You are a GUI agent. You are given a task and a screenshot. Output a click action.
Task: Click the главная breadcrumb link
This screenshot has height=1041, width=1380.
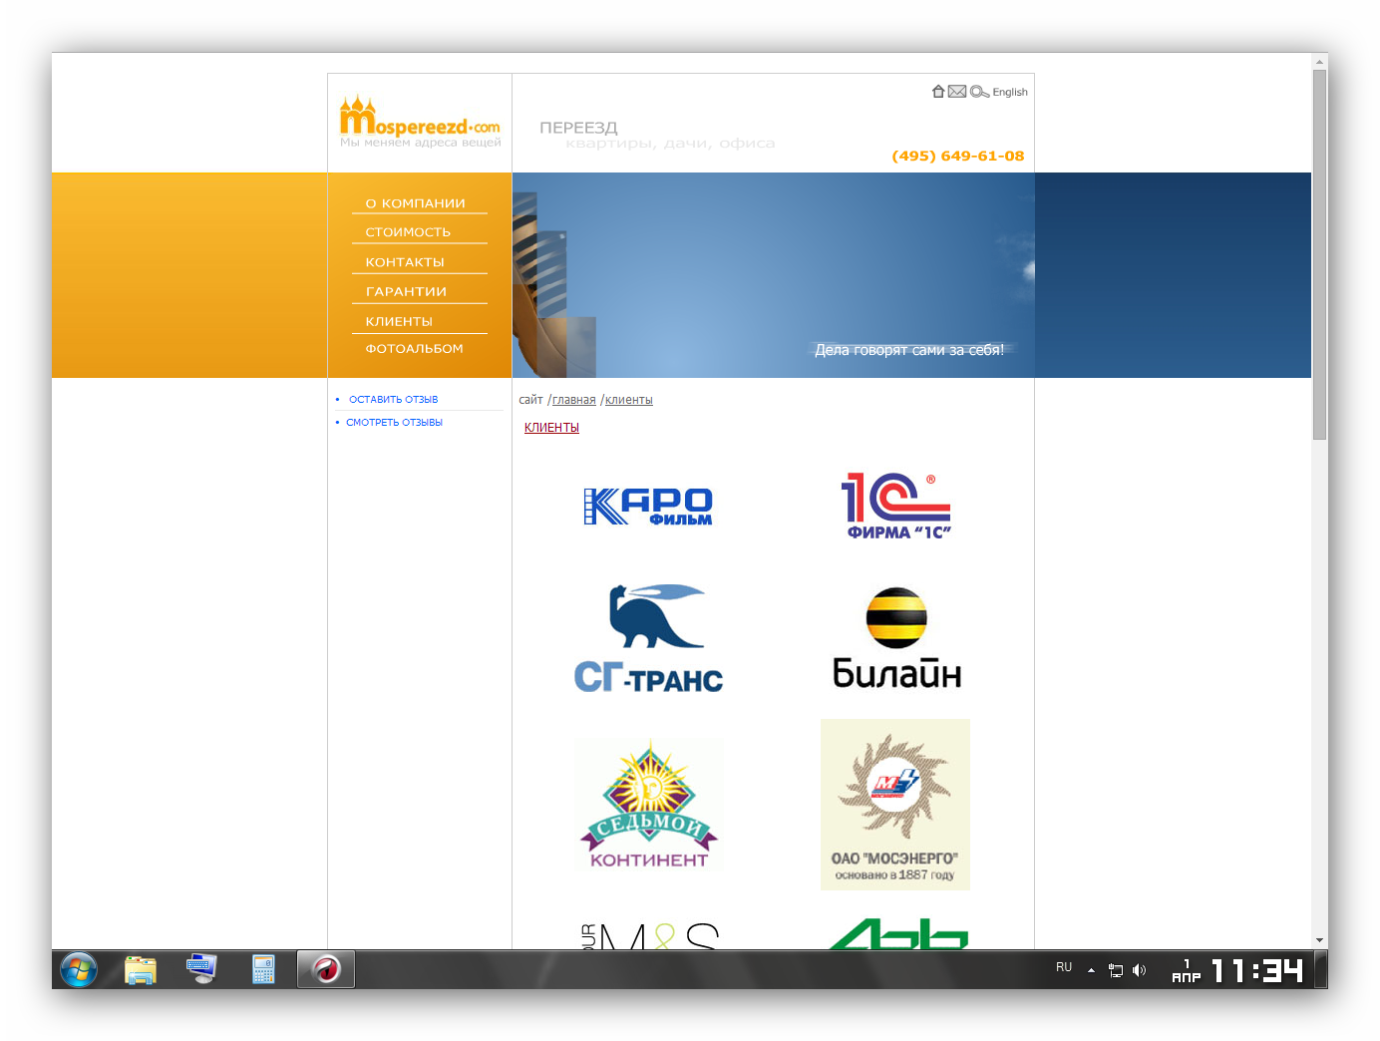574,400
